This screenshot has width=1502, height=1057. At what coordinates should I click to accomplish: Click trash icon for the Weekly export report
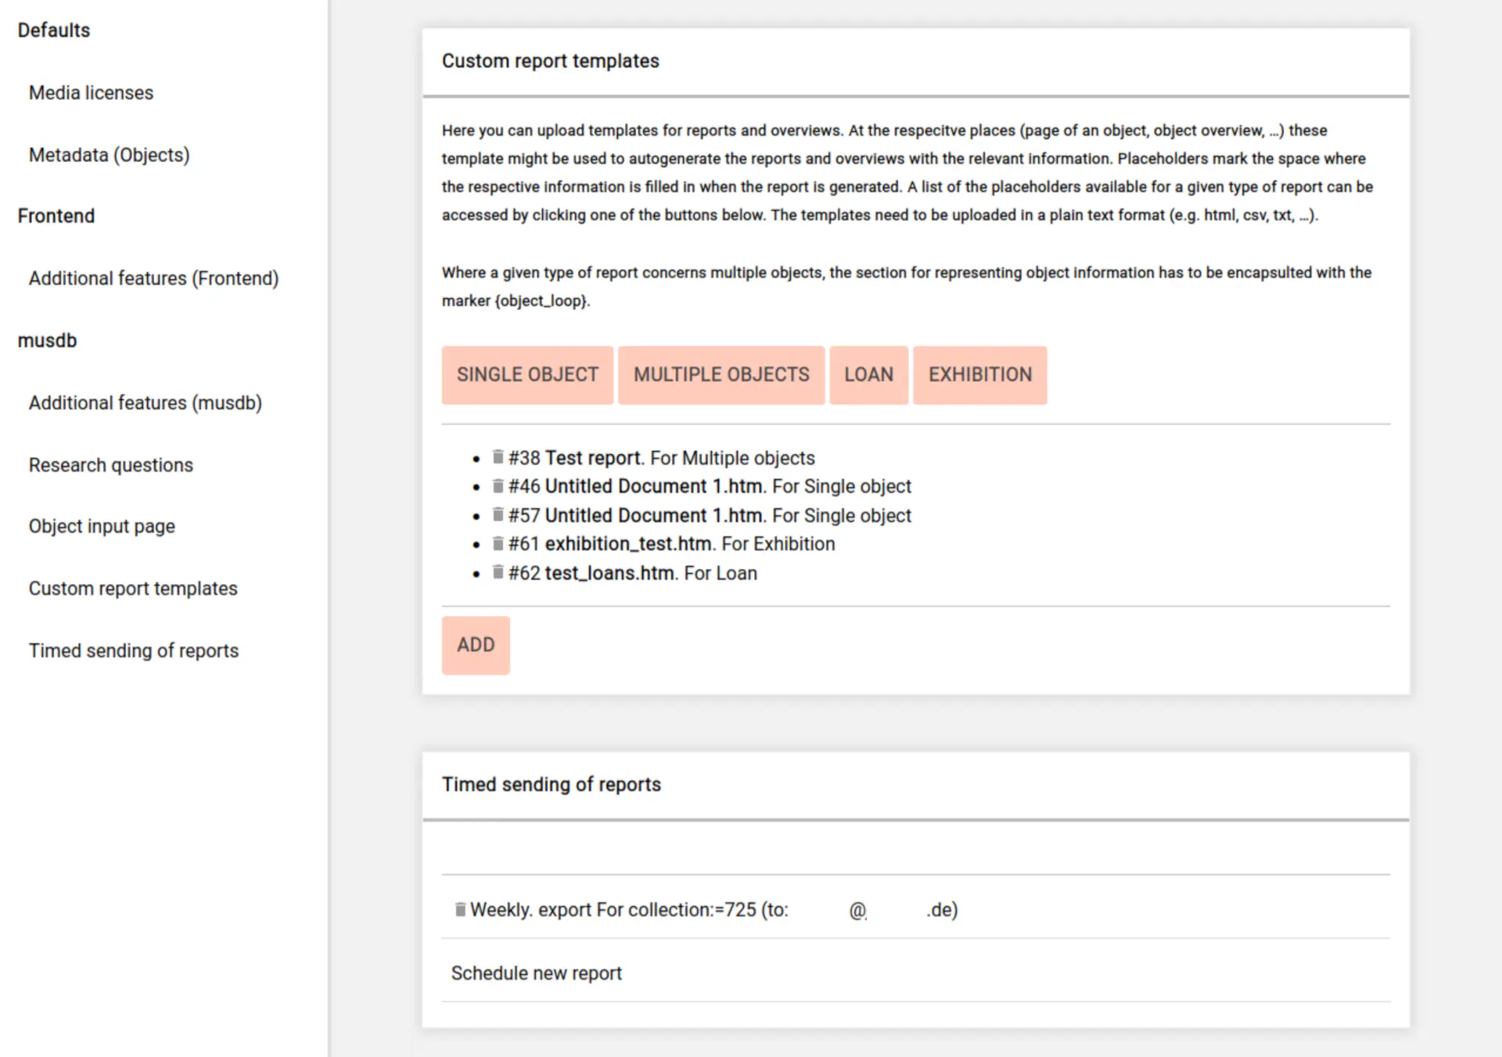[460, 909]
